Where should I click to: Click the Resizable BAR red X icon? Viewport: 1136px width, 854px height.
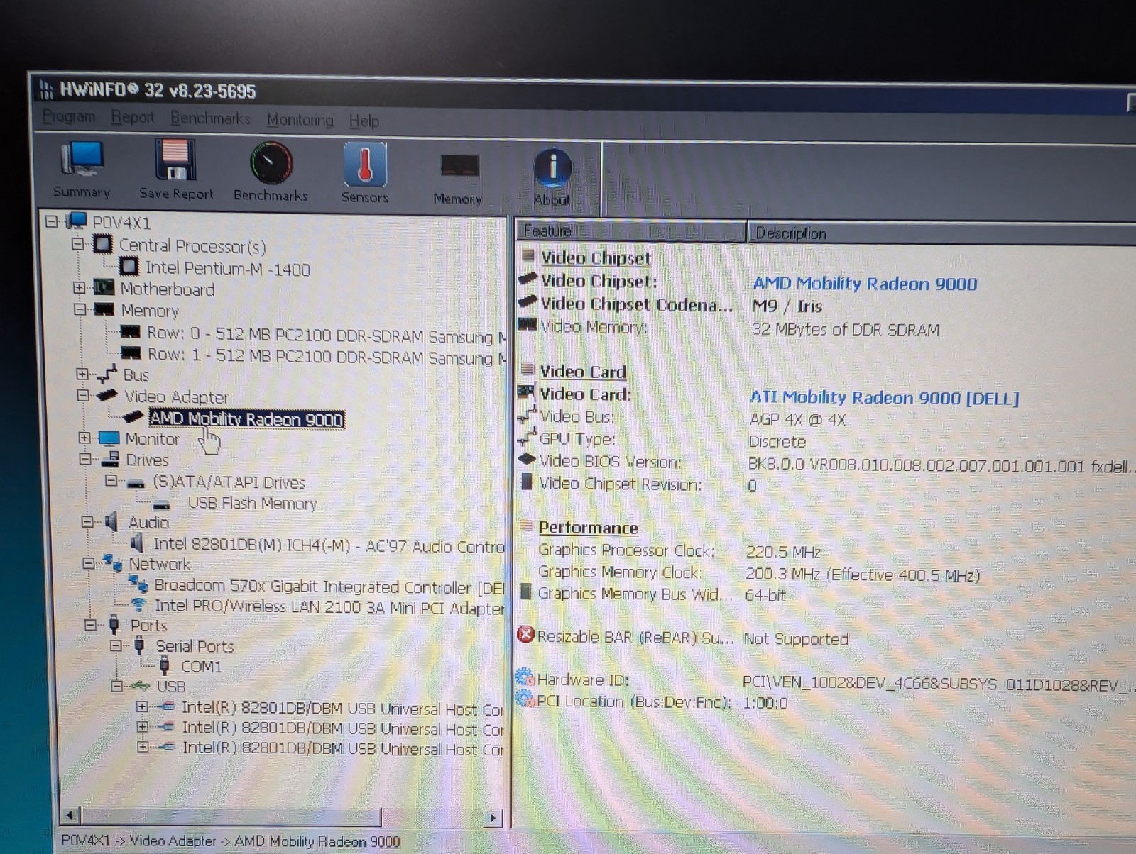tap(525, 634)
